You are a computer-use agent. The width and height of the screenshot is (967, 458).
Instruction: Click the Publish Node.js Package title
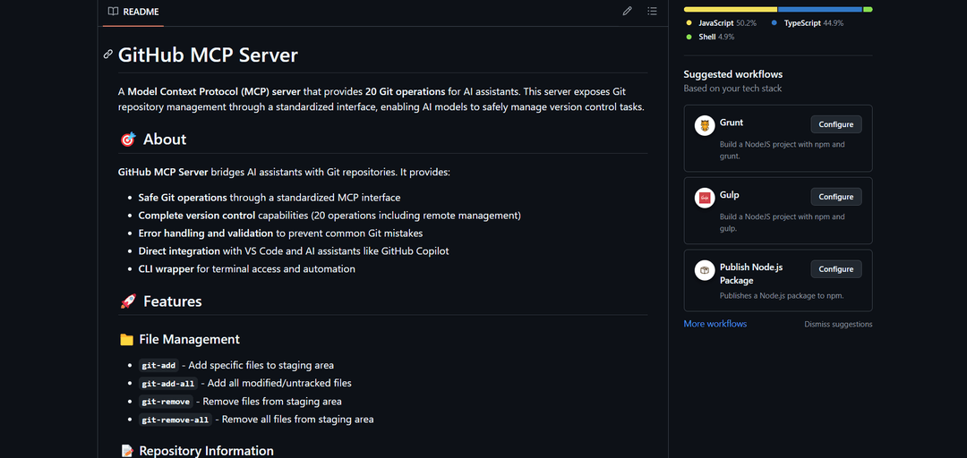pos(752,274)
